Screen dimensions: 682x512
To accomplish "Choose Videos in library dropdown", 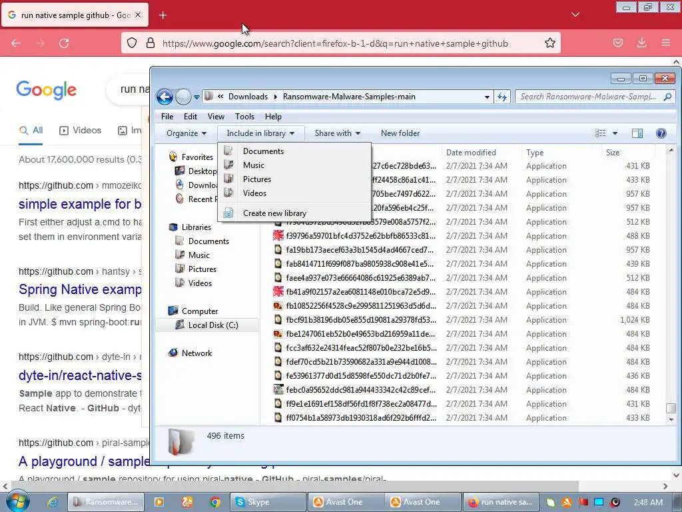I will click(x=294, y=193).
